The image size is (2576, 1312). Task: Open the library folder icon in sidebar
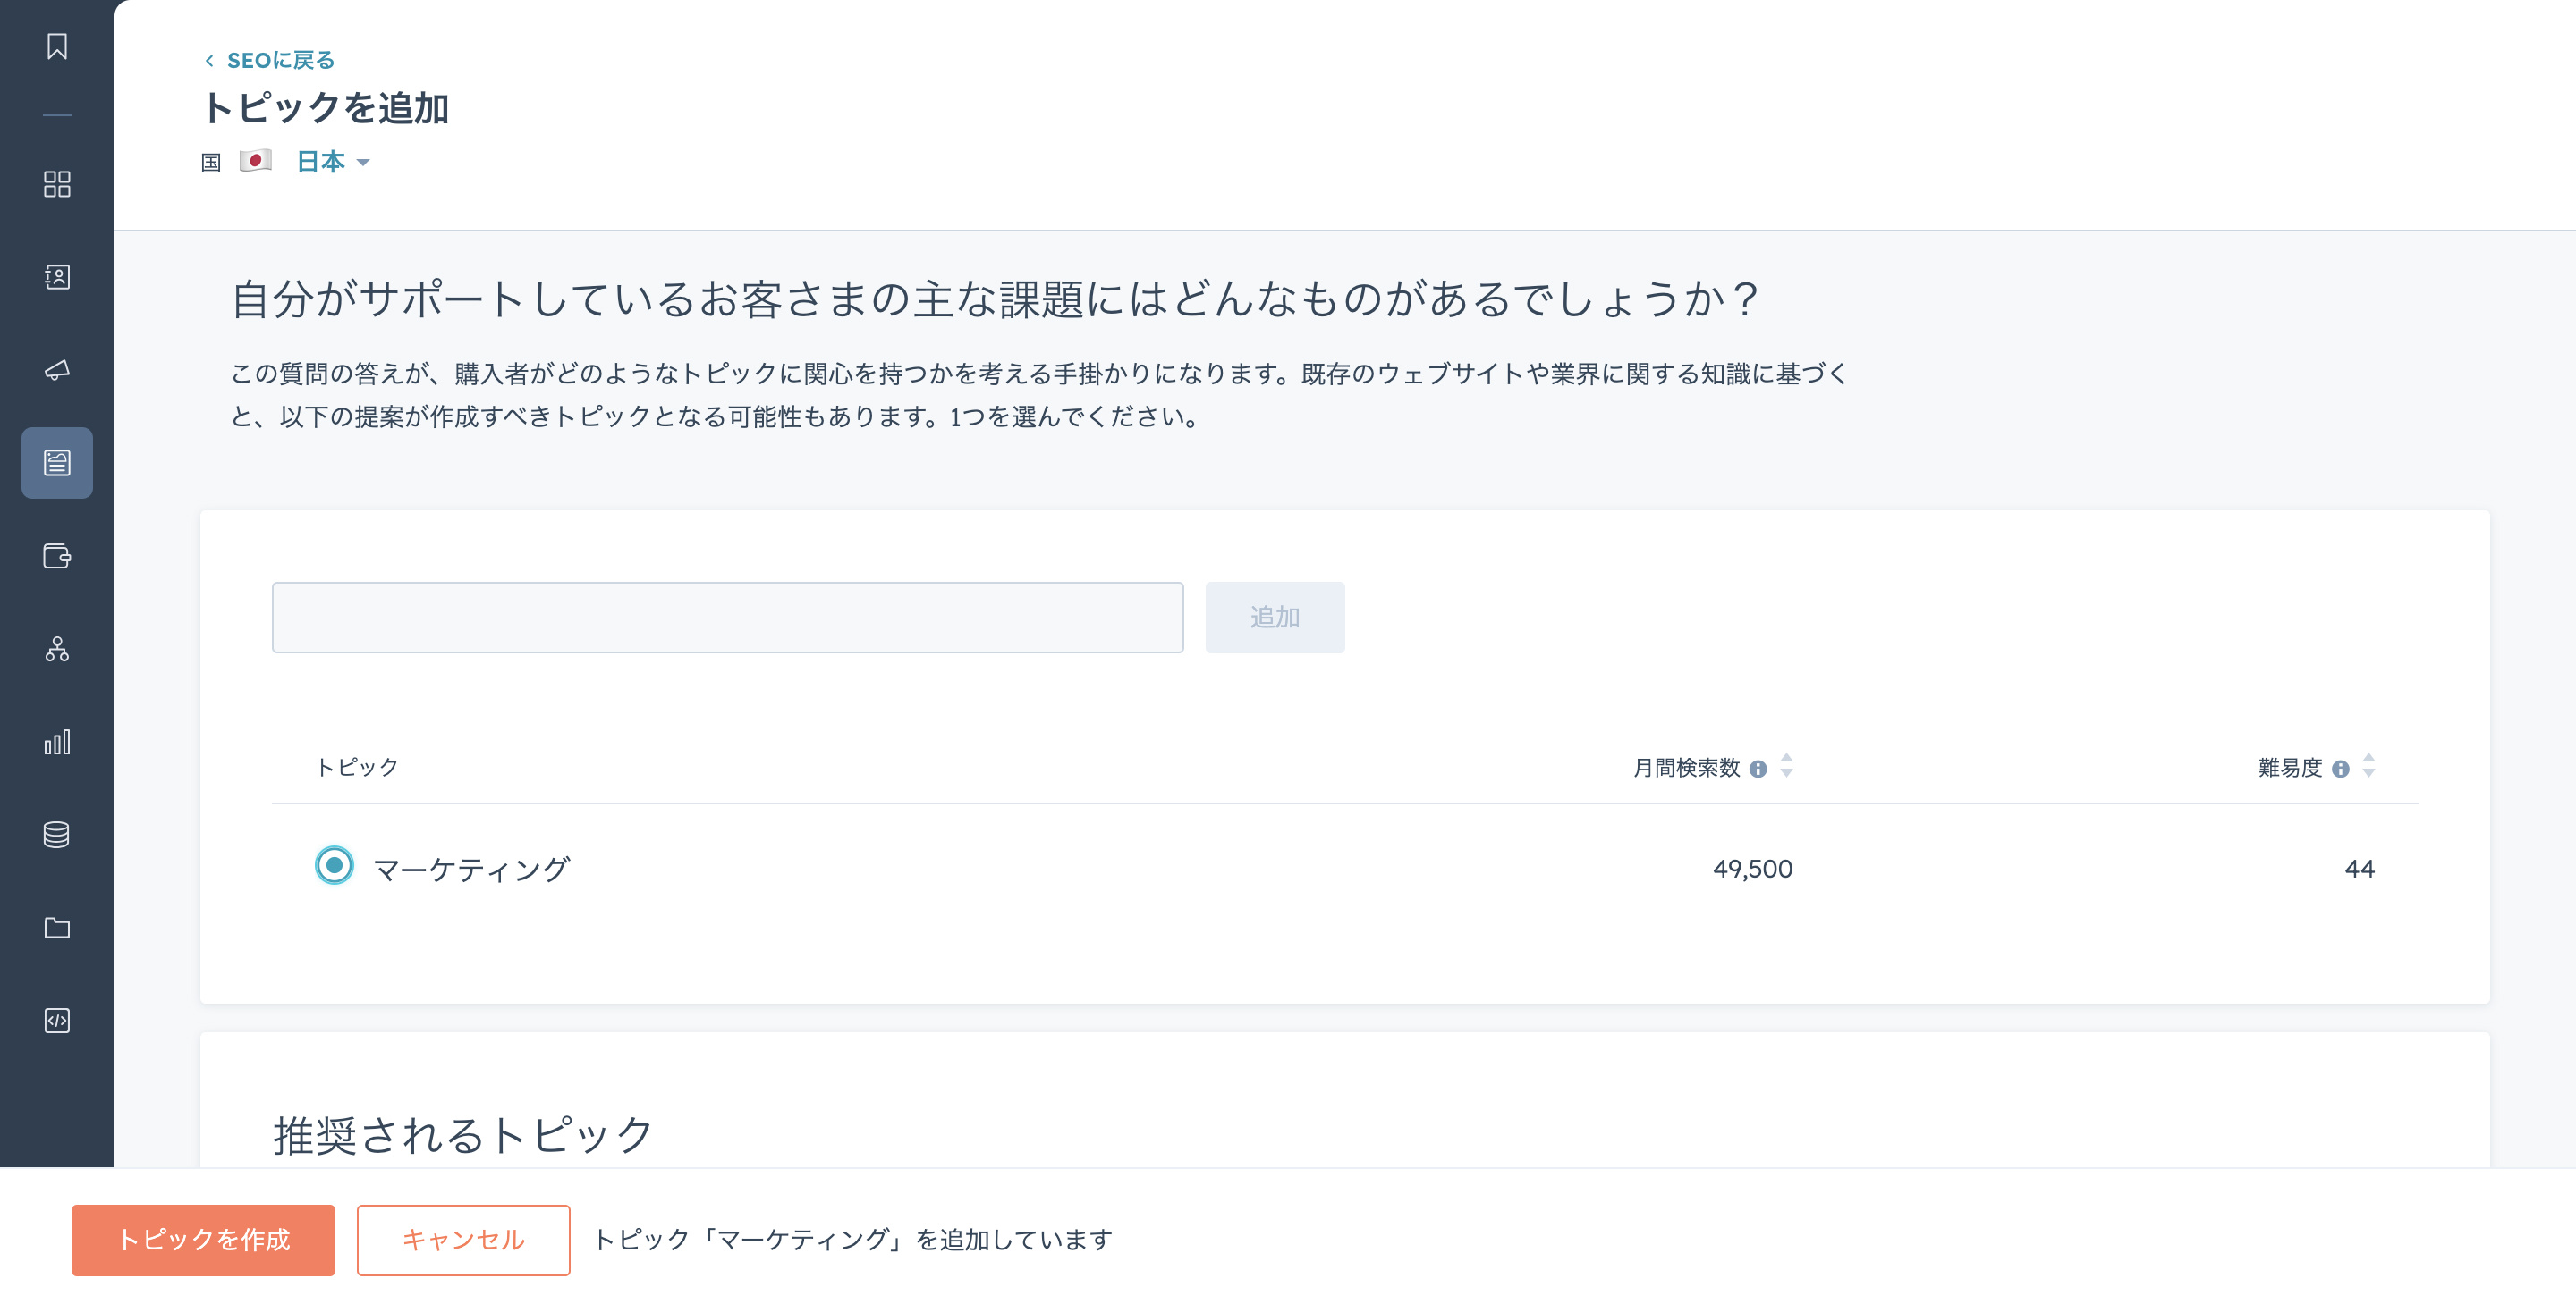coord(57,928)
